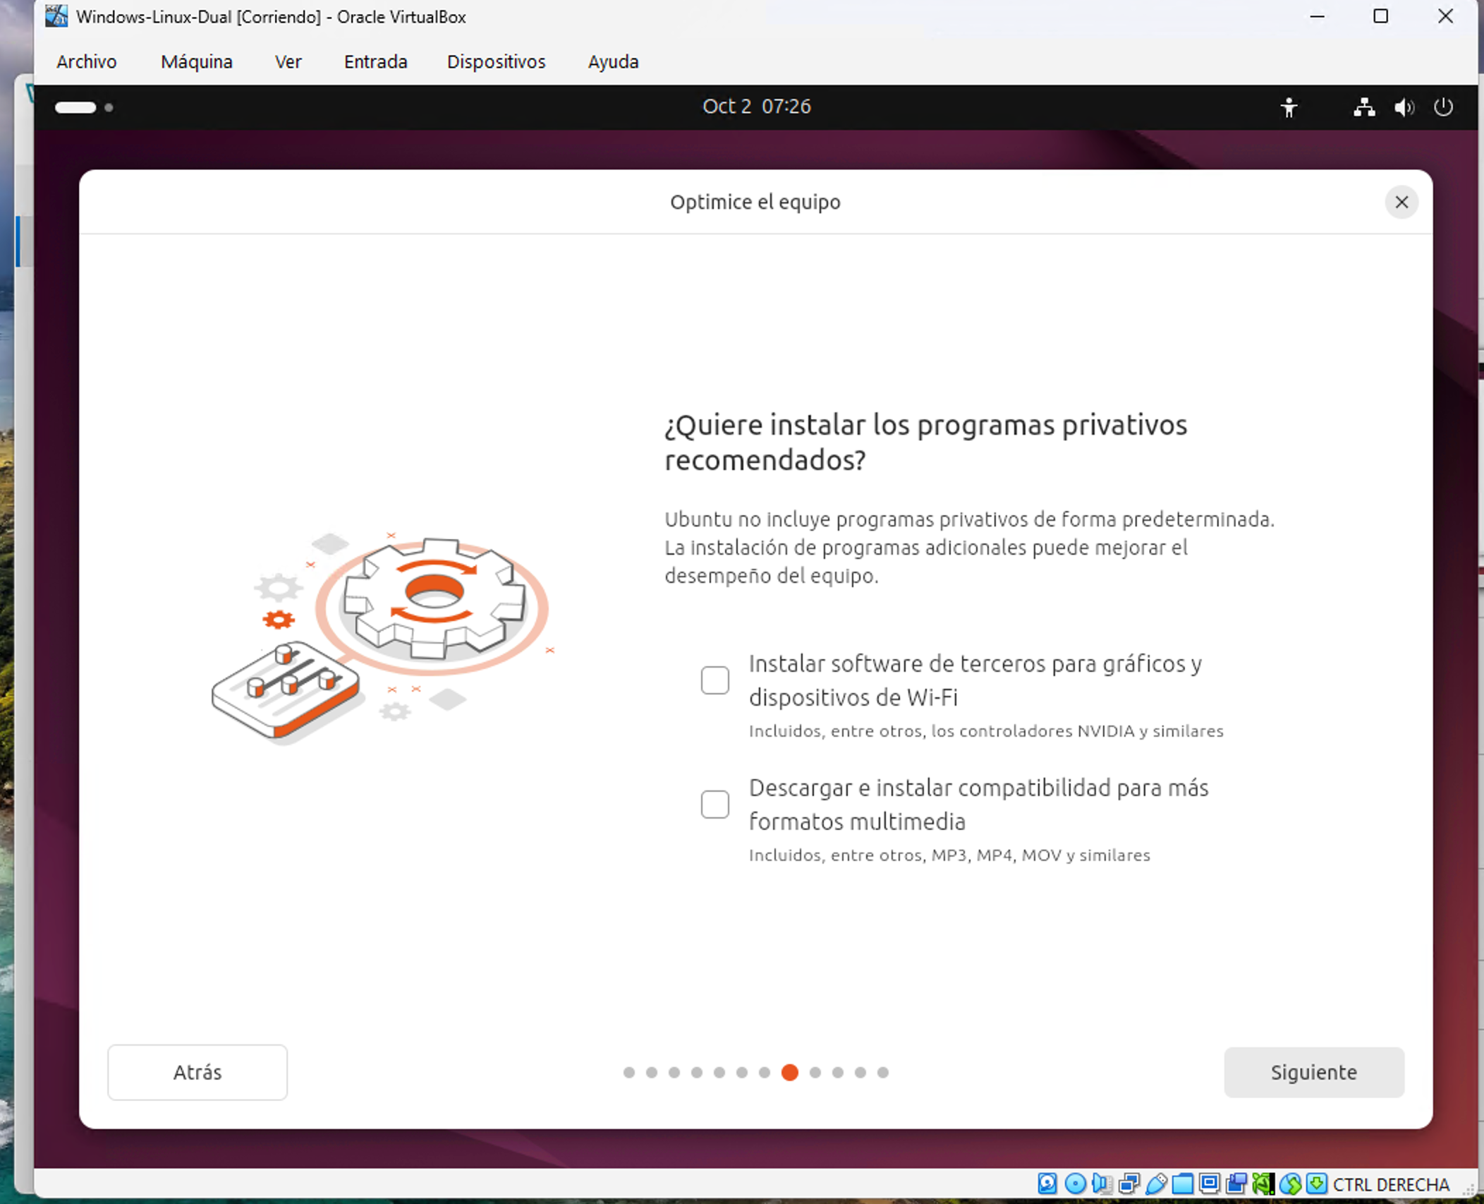
Task: Open the power menu icon in Ubuntu top bar
Action: click(1443, 107)
